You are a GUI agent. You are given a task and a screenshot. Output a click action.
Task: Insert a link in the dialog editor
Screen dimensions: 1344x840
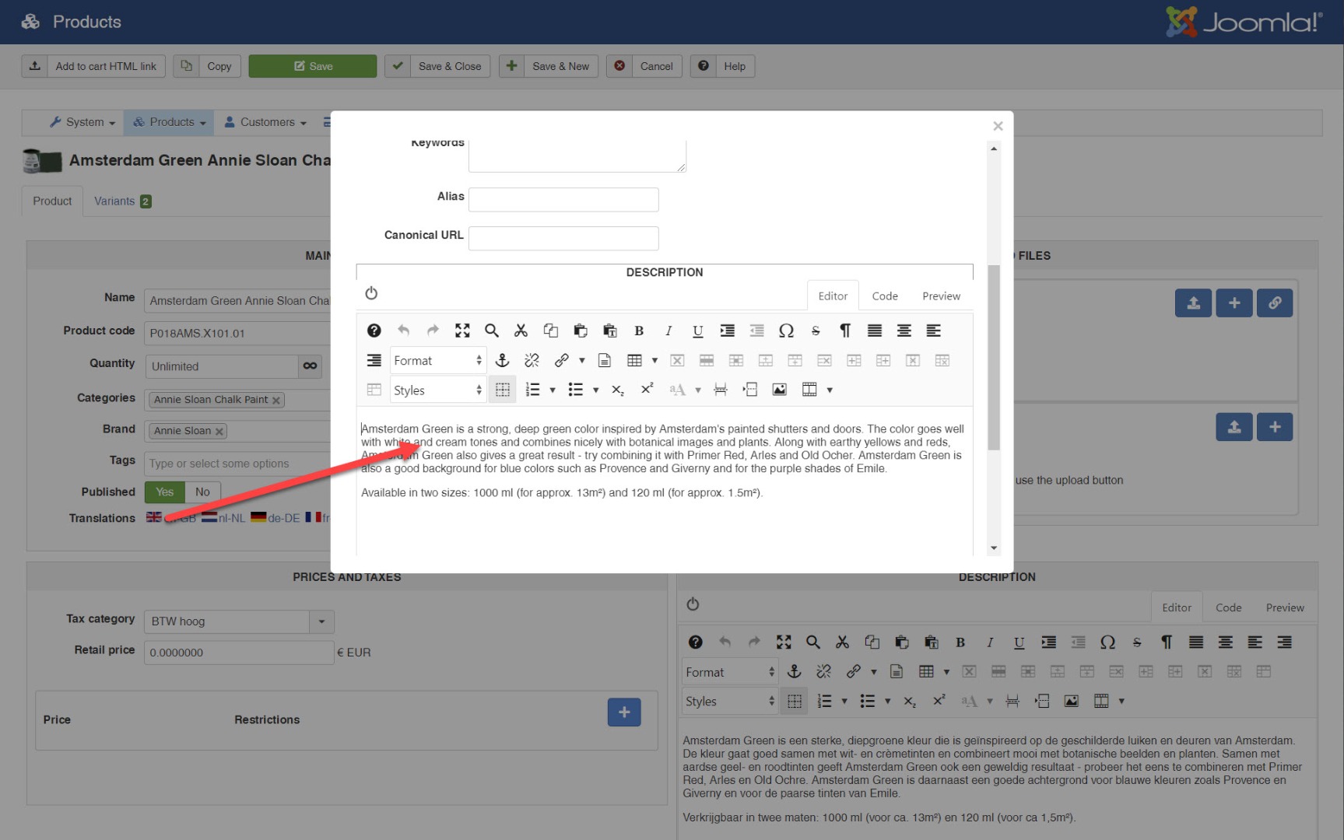point(561,360)
